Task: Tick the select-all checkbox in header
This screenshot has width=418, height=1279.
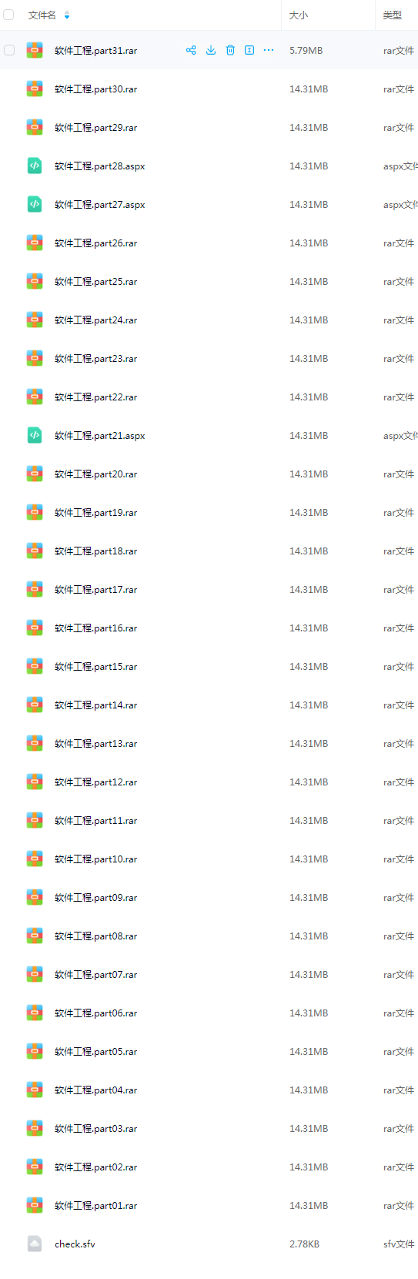Action: tap(9, 15)
